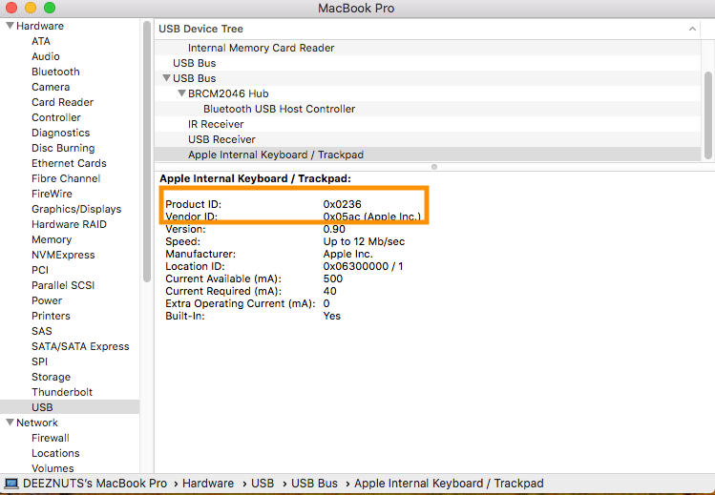The height and width of the screenshot is (495, 715).
Task: Select Ethernet Cards in the sidebar
Action: coord(69,163)
